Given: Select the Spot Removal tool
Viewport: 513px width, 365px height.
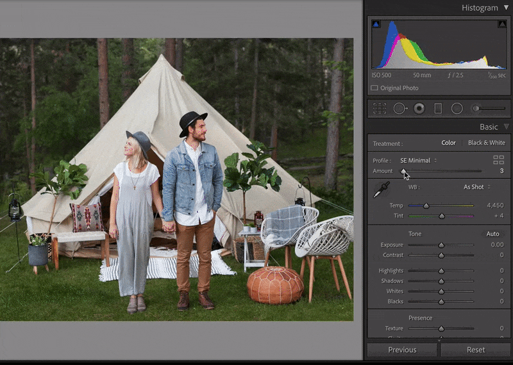Looking at the screenshot, I should (x=399, y=109).
